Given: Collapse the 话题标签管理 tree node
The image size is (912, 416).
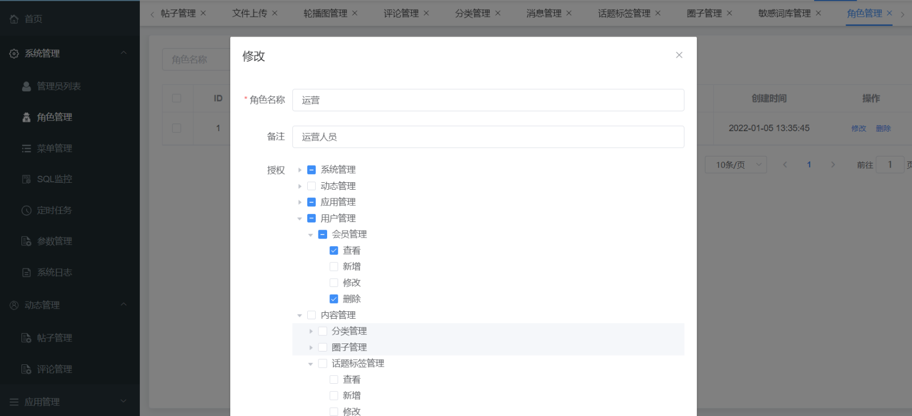Looking at the screenshot, I should pos(310,363).
